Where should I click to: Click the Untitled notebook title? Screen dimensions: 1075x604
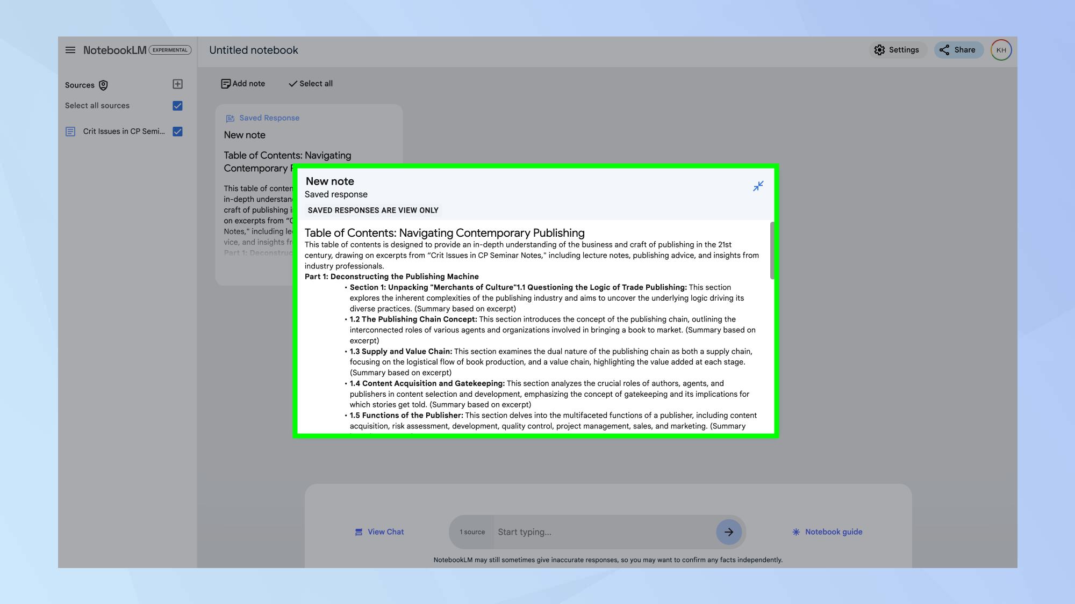[253, 50]
